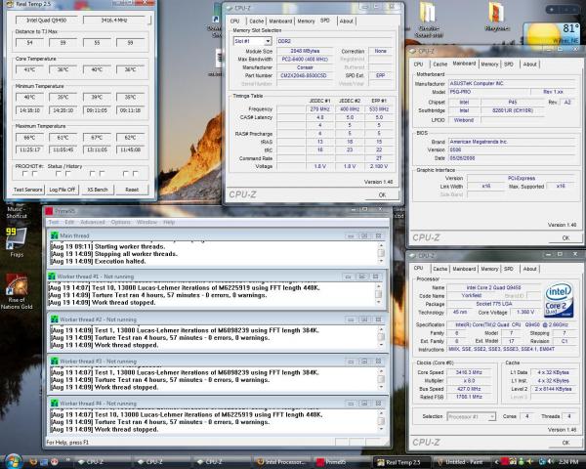Click OK in the processor CPU-Z window
This screenshot has width=586, height=469.
565,443
